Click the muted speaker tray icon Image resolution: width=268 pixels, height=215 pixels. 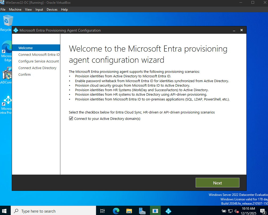click(237, 211)
